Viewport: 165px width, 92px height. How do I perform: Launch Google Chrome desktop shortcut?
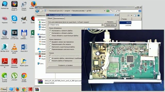(24, 77)
